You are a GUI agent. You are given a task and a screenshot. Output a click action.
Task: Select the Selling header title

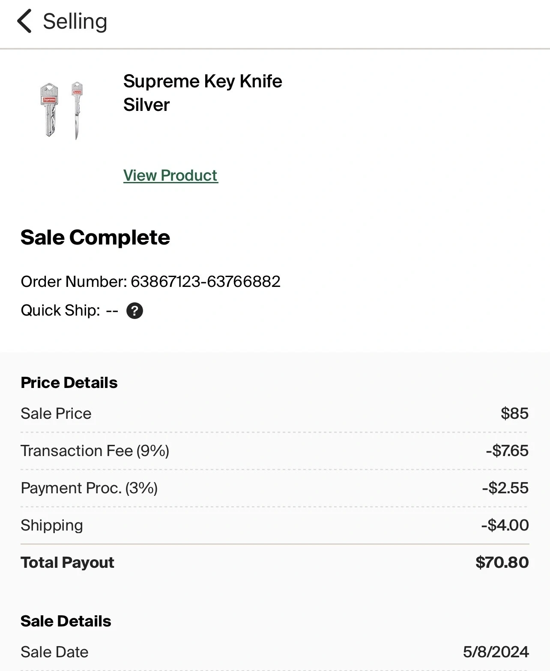75,21
